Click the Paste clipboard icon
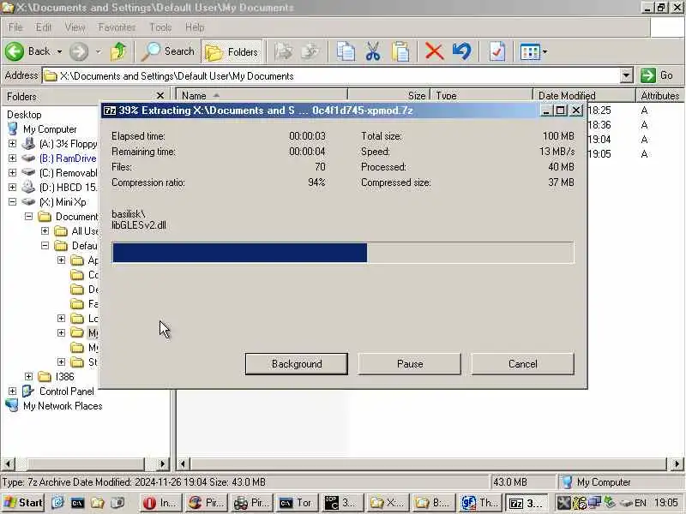The width and height of the screenshot is (686, 514). 400,51
